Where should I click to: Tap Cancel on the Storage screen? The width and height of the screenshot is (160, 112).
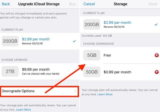click(x=89, y=4)
